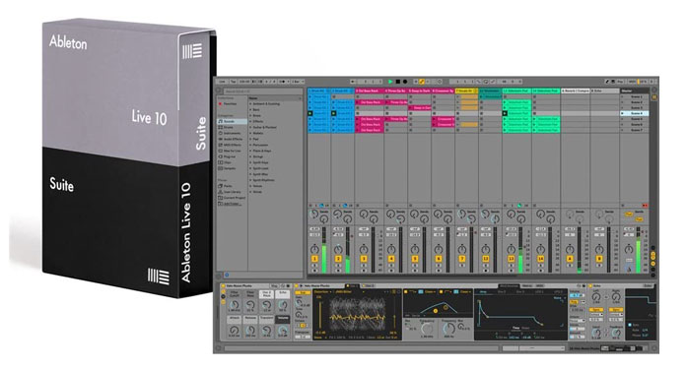This screenshot has width=686, height=370.
Task: Click the Tap tempo button
Action: pyautogui.click(x=234, y=82)
